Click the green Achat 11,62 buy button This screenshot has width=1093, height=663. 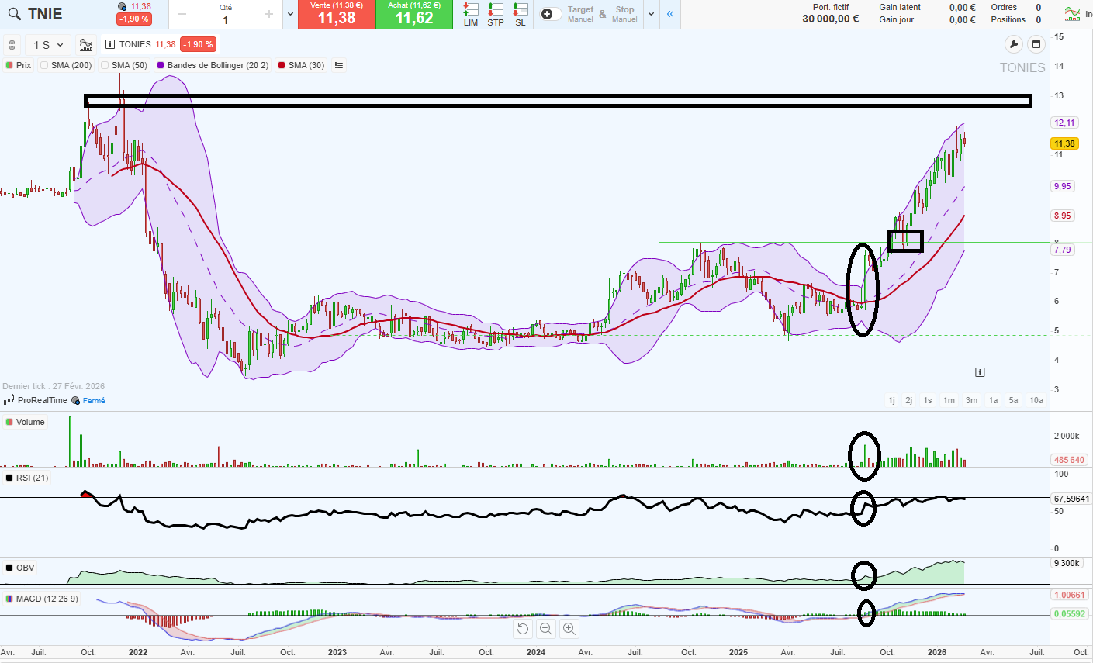tap(414, 14)
